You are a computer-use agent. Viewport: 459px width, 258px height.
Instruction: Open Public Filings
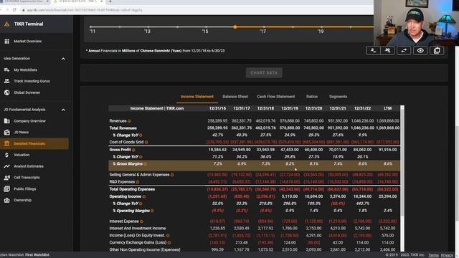tap(25, 188)
